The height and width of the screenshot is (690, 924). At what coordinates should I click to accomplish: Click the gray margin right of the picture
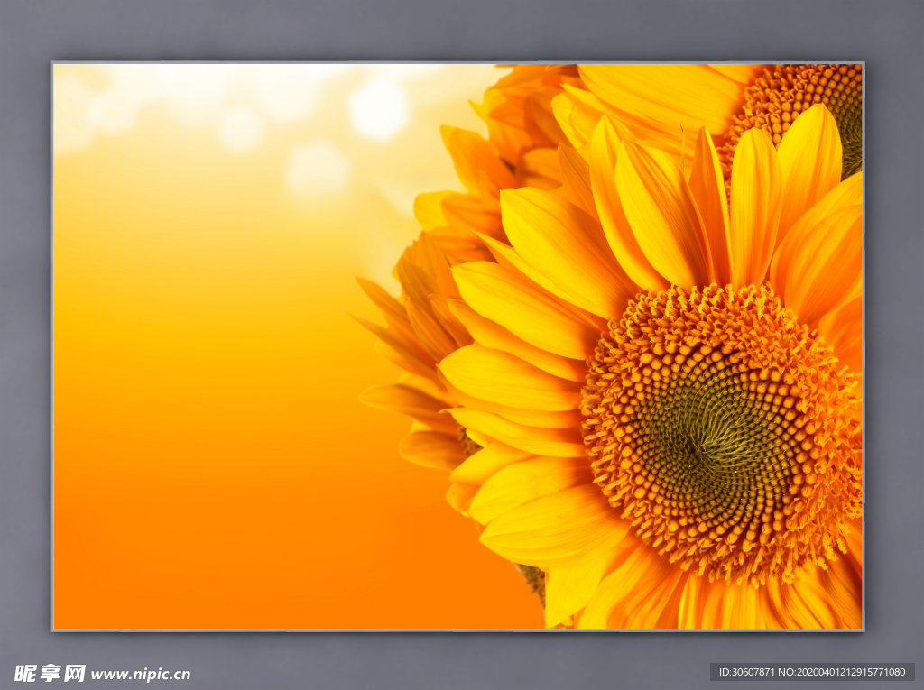[x=893, y=343]
